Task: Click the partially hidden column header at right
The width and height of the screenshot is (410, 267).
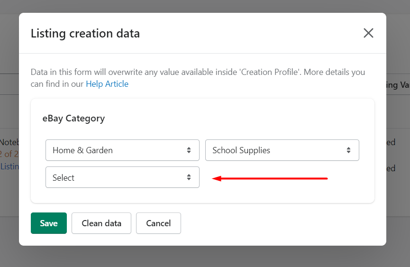Action: point(398,85)
